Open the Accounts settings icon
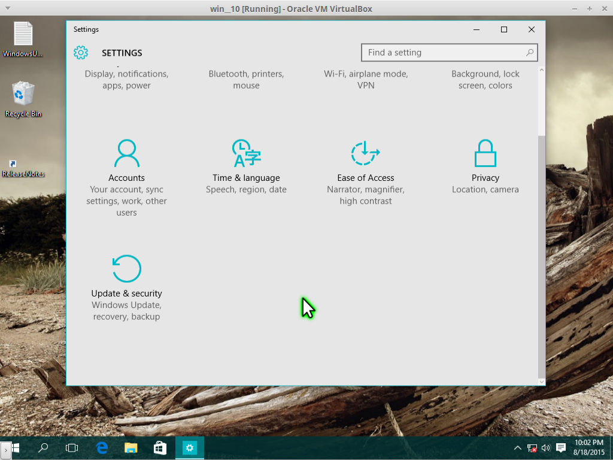613x460 pixels. [126, 153]
